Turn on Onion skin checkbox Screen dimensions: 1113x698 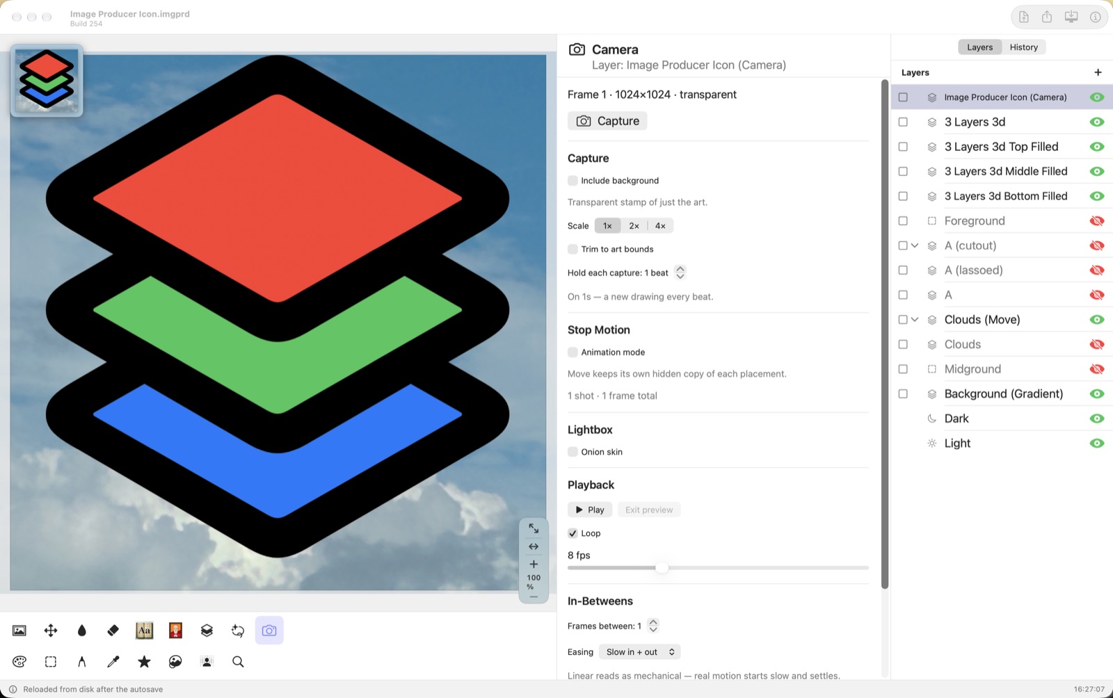click(x=572, y=452)
